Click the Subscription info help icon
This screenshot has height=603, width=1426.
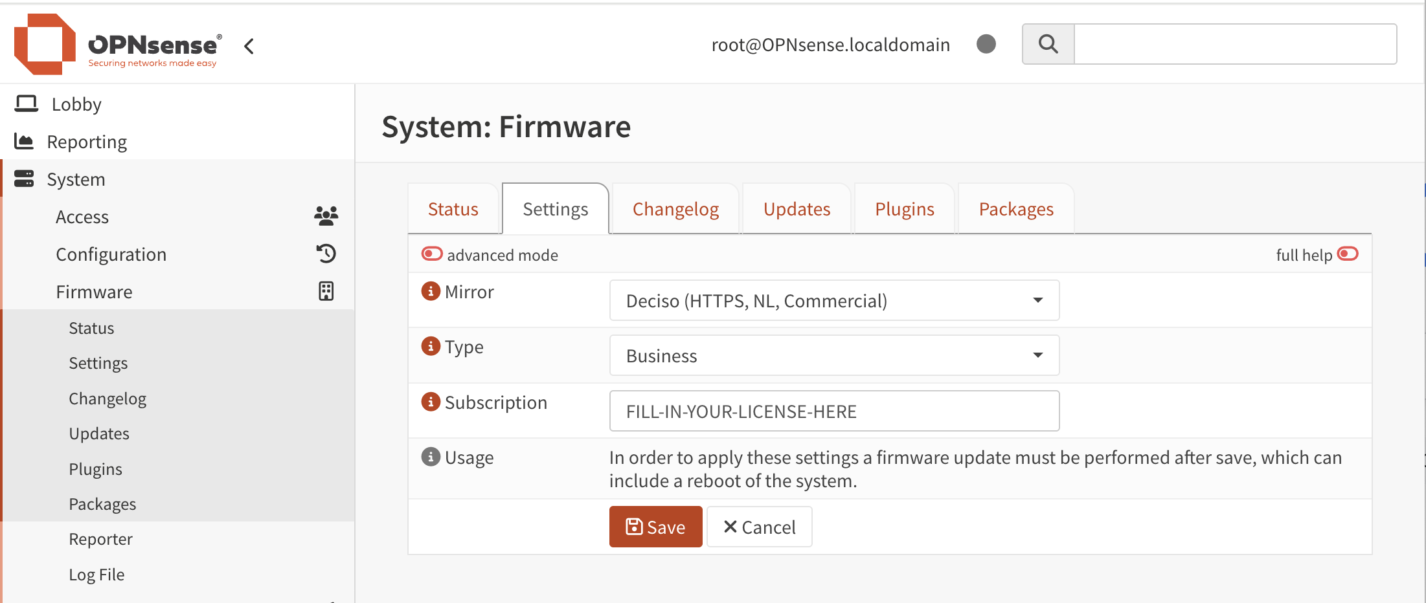431,402
